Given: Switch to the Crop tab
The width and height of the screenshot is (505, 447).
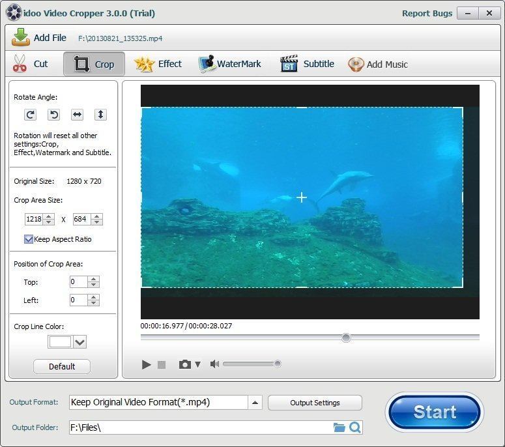Looking at the screenshot, I should coord(94,64).
